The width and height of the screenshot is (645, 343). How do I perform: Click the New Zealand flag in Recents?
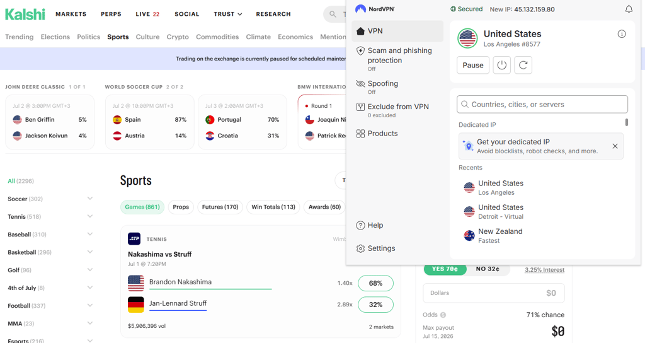(x=469, y=236)
